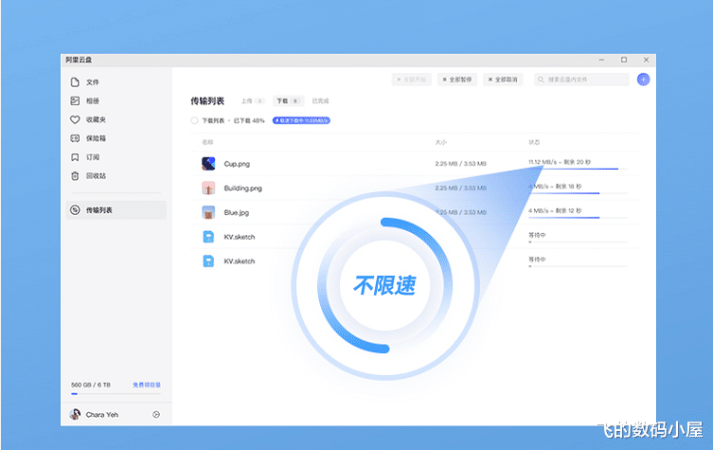Switch to the 已完成 completed tab
713x450 pixels.
tap(321, 101)
